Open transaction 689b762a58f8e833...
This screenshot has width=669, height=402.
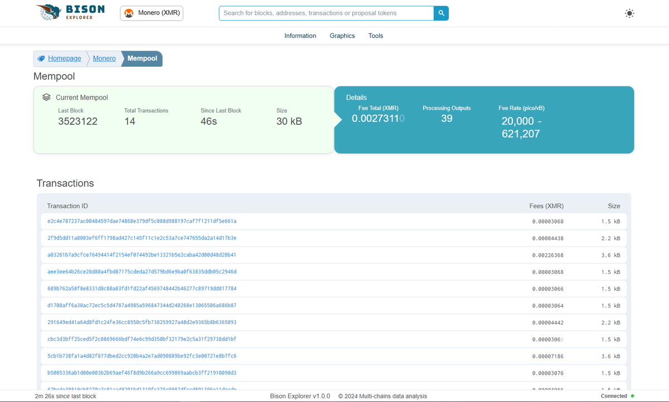point(142,288)
